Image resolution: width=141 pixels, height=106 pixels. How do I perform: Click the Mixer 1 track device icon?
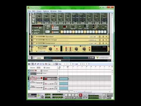[x=33, y=74]
